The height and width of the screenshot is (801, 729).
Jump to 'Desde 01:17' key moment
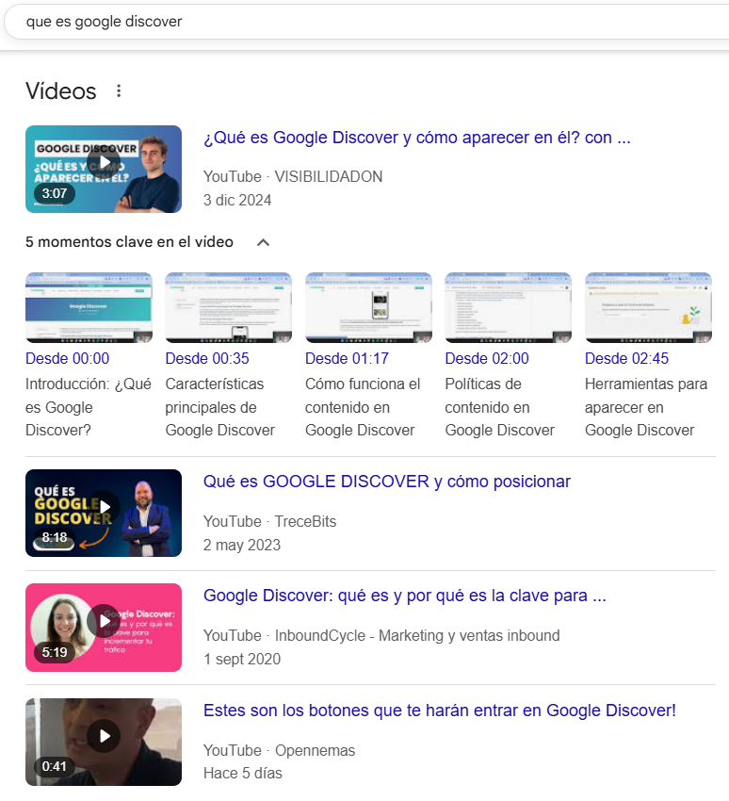click(347, 358)
